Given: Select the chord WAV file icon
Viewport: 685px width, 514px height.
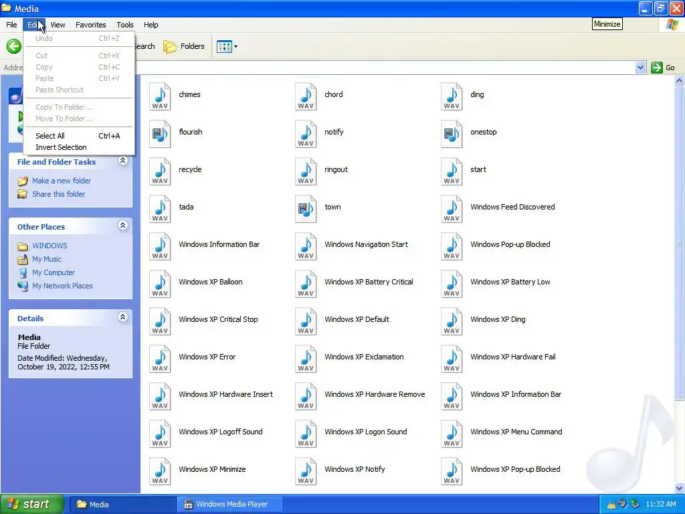Looking at the screenshot, I should (306, 96).
